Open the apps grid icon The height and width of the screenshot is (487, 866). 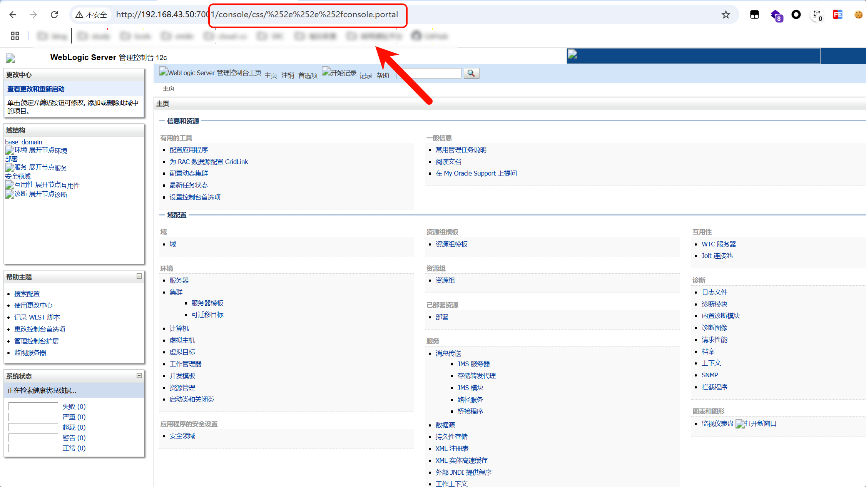pos(15,36)
